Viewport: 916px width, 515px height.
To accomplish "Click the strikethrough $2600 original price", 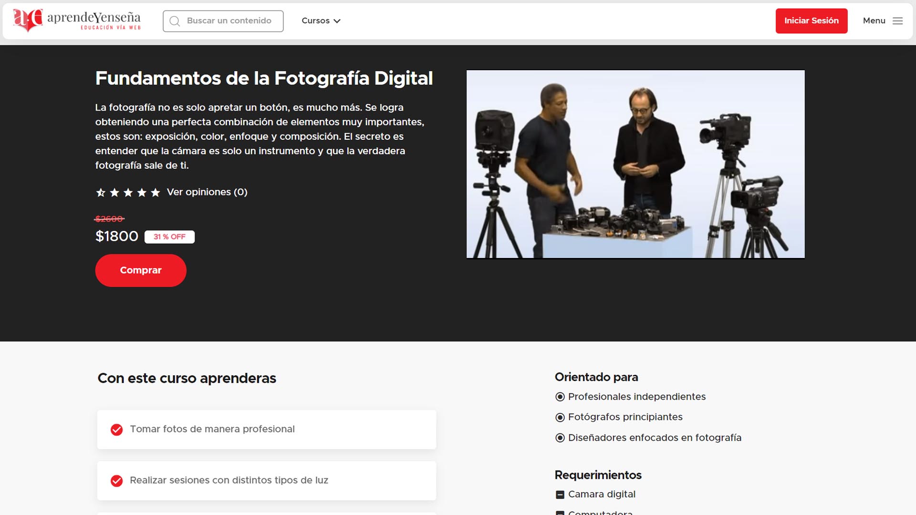I will coord(109,219).
